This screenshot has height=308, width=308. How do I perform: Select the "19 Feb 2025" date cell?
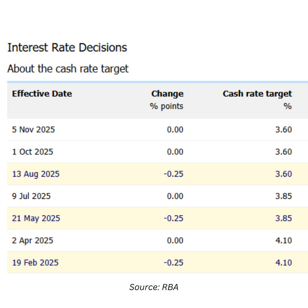click(x=35, y=263)
